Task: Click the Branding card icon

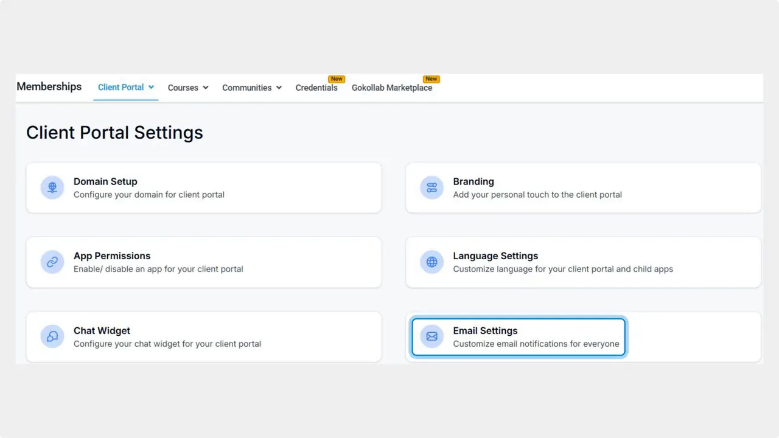Action: click(431, 187)
